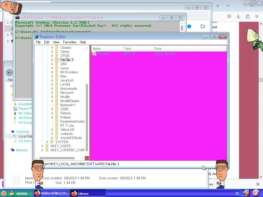The width and height of the screenshot is (263, 197).
Task: Select RegisteredApplications key in tree
Action: pos(72,121)
